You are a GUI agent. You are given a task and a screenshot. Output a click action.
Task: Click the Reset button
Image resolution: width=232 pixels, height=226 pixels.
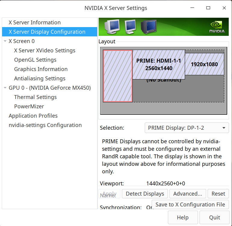point(218,193)
